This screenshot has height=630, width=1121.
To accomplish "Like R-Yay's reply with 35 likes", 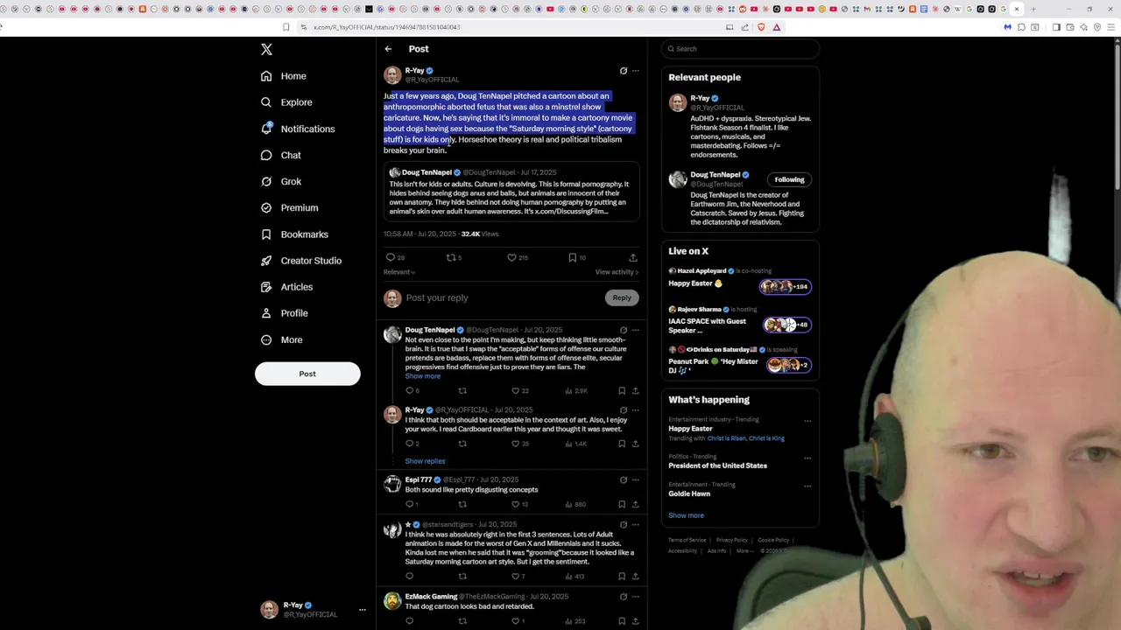I will [515, 444].
